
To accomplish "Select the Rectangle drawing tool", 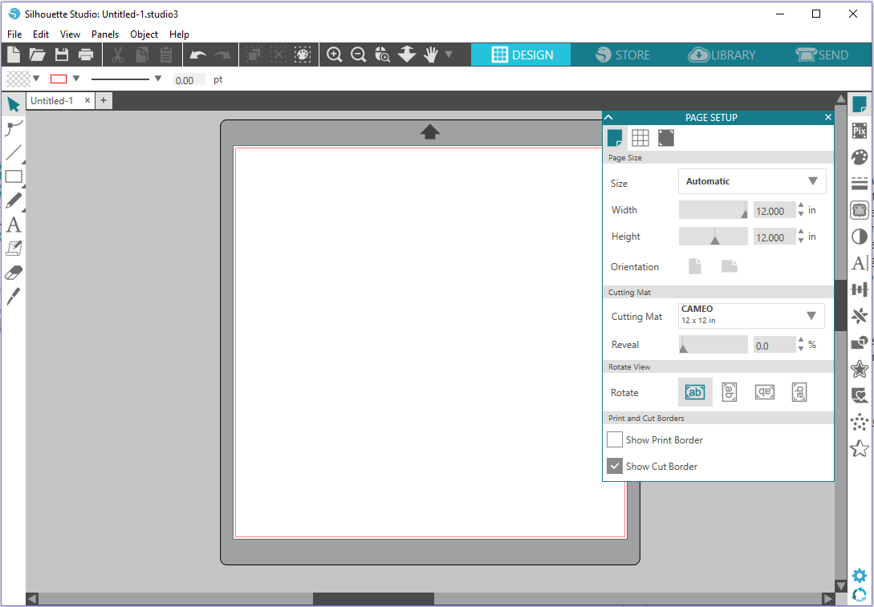I will point(13,176).
